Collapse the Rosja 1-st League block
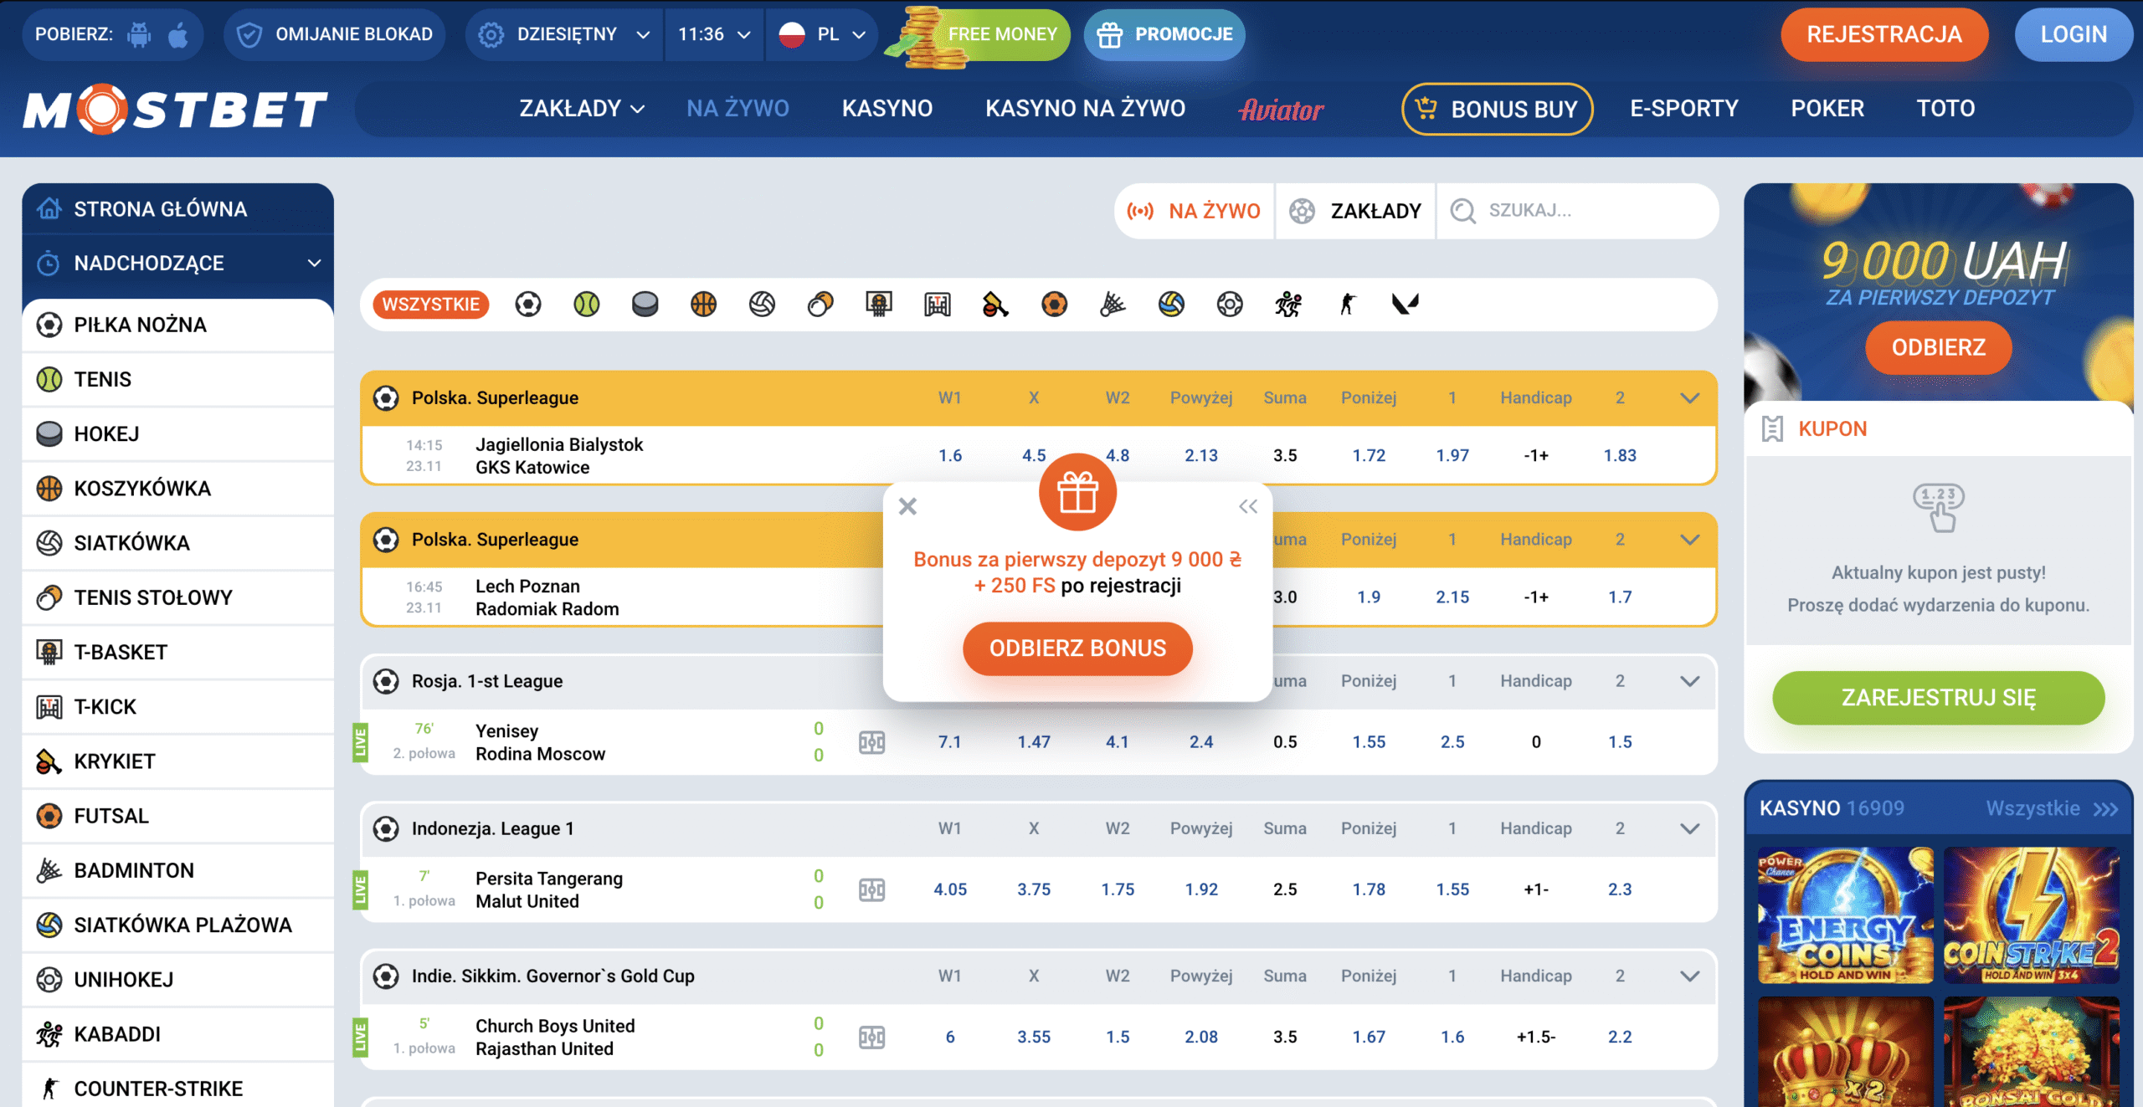 1690,681
